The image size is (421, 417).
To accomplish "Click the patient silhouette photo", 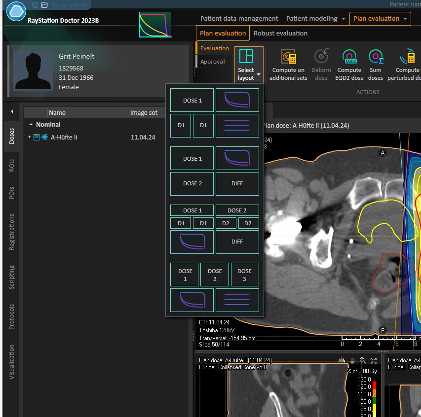I will click(x=33, y=71).
